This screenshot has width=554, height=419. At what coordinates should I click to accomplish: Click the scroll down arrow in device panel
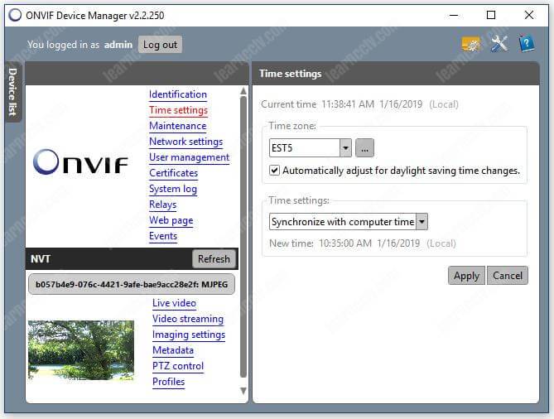243,391
